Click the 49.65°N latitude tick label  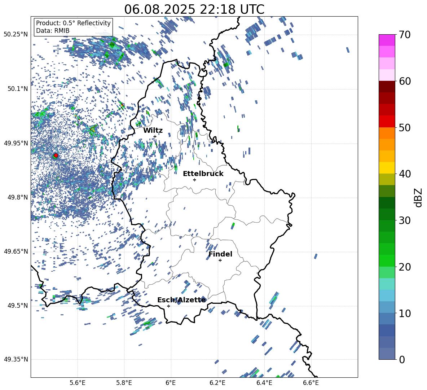(x=16, y=251)
